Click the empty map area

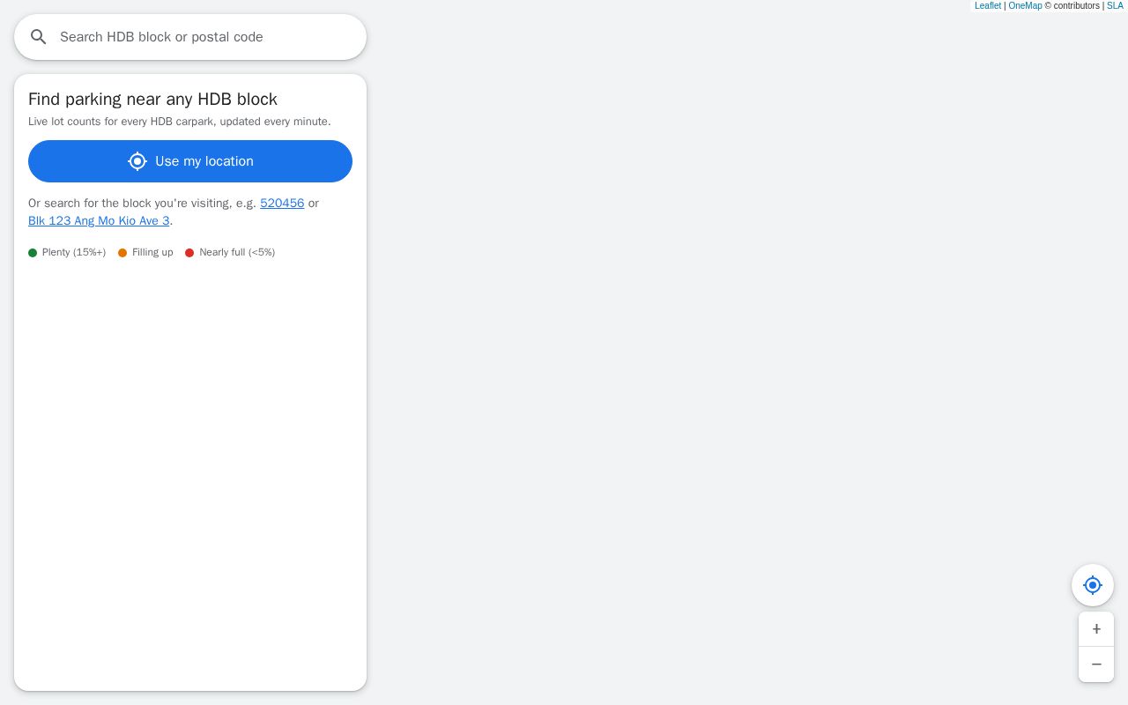705,352
